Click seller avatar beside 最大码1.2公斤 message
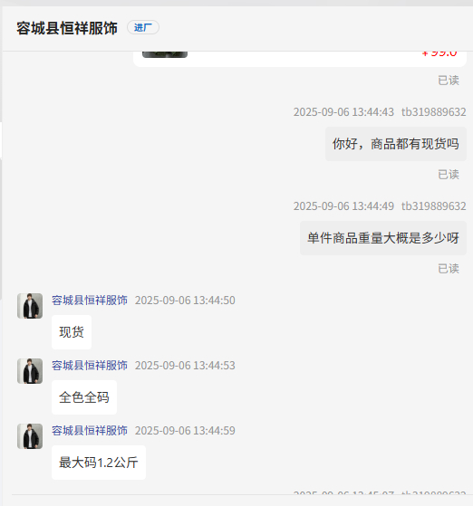The image size is (473, 506). click(30, 436)
